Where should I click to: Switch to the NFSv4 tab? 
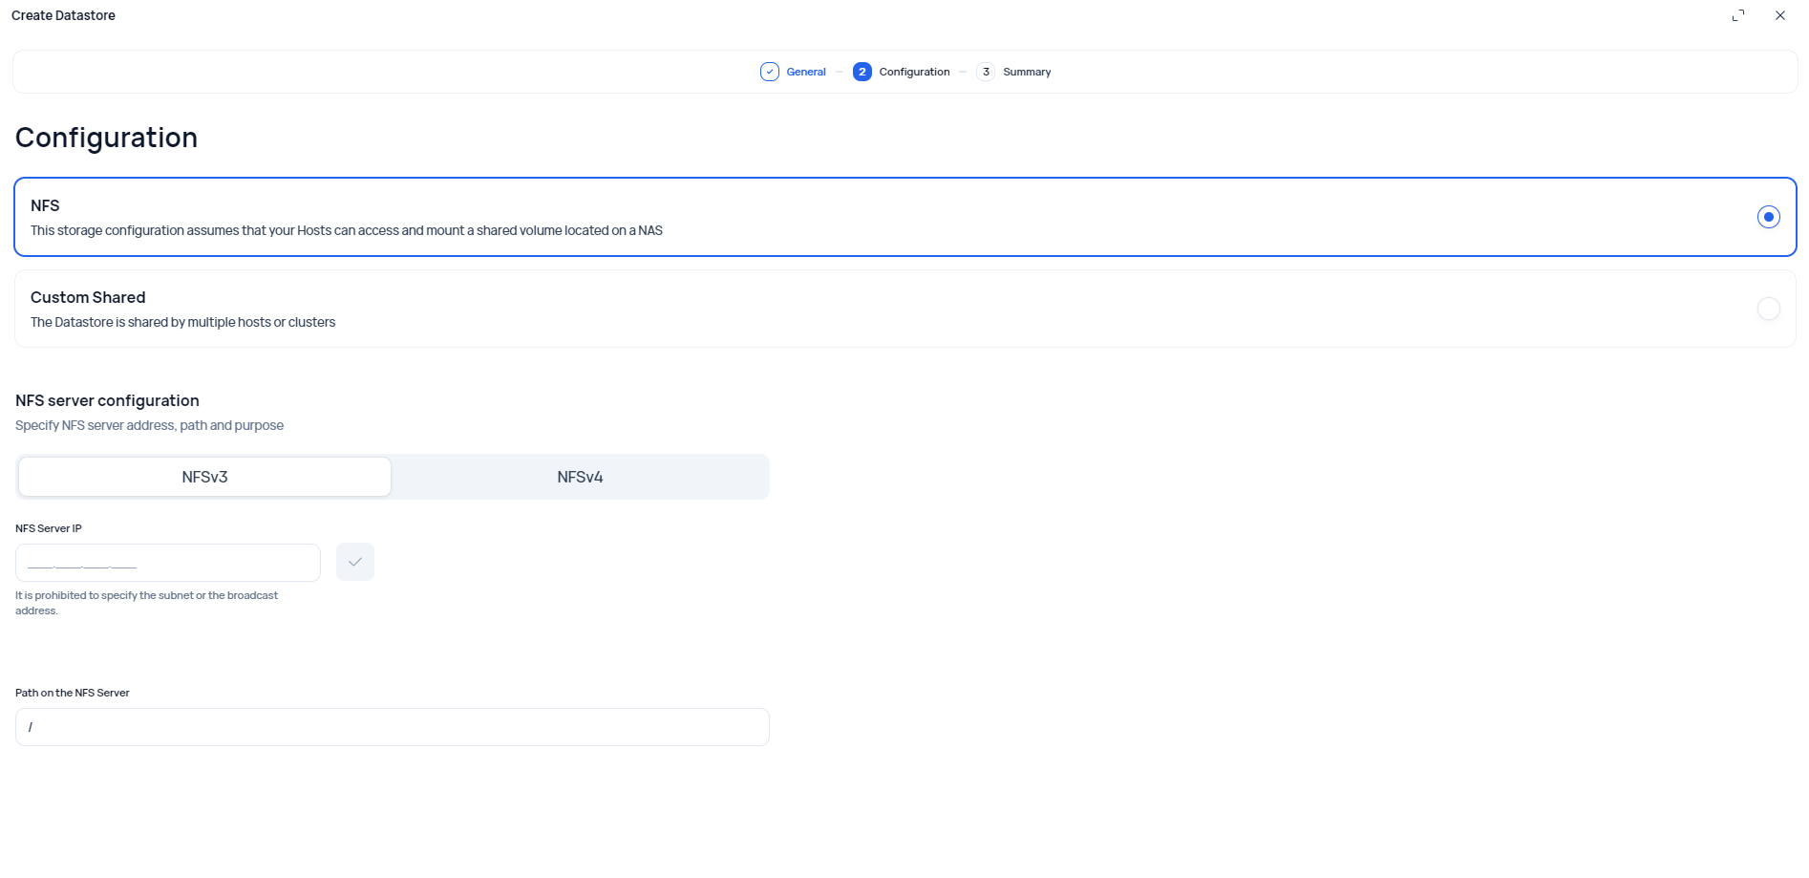tap(580, 477)
